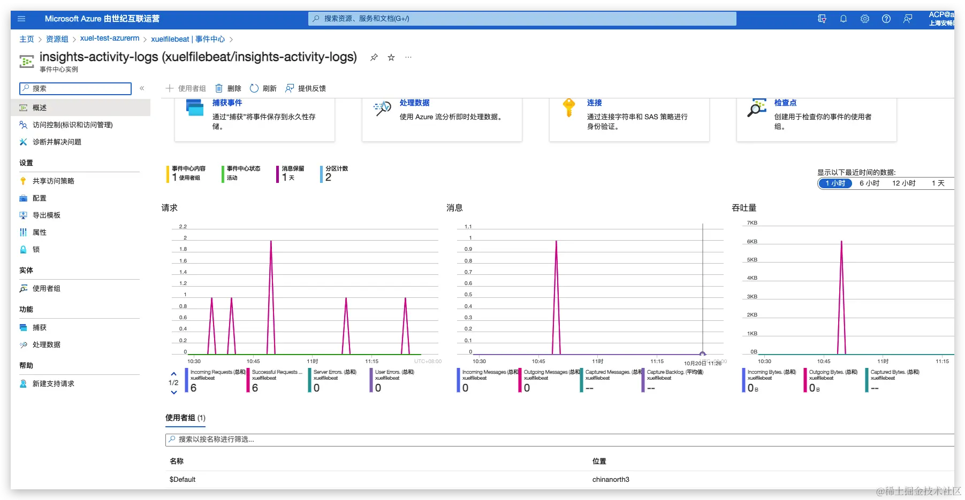Screen dimensions: 965x500
Task: Focus the top Azure search bar
Action: (522, 19)
